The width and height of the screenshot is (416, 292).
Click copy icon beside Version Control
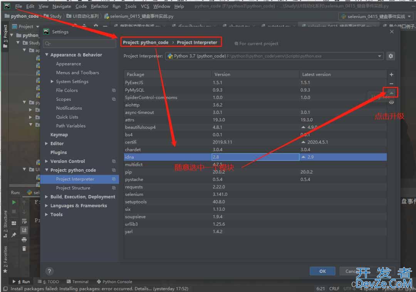click(114, 161)
